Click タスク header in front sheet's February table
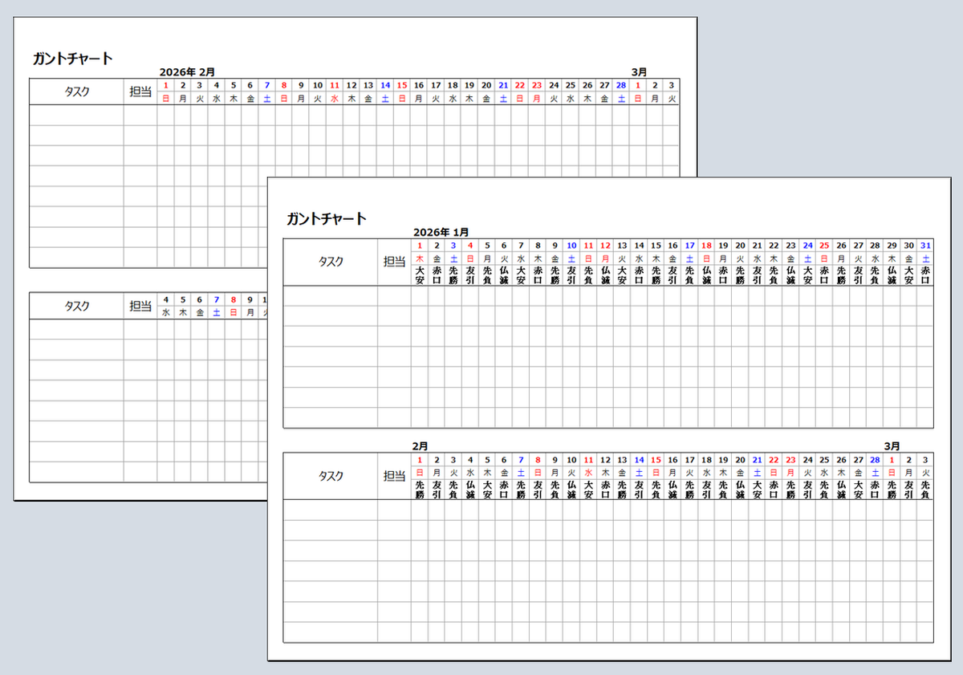Screen dimensions: 963x675 (x=331, y=476)
